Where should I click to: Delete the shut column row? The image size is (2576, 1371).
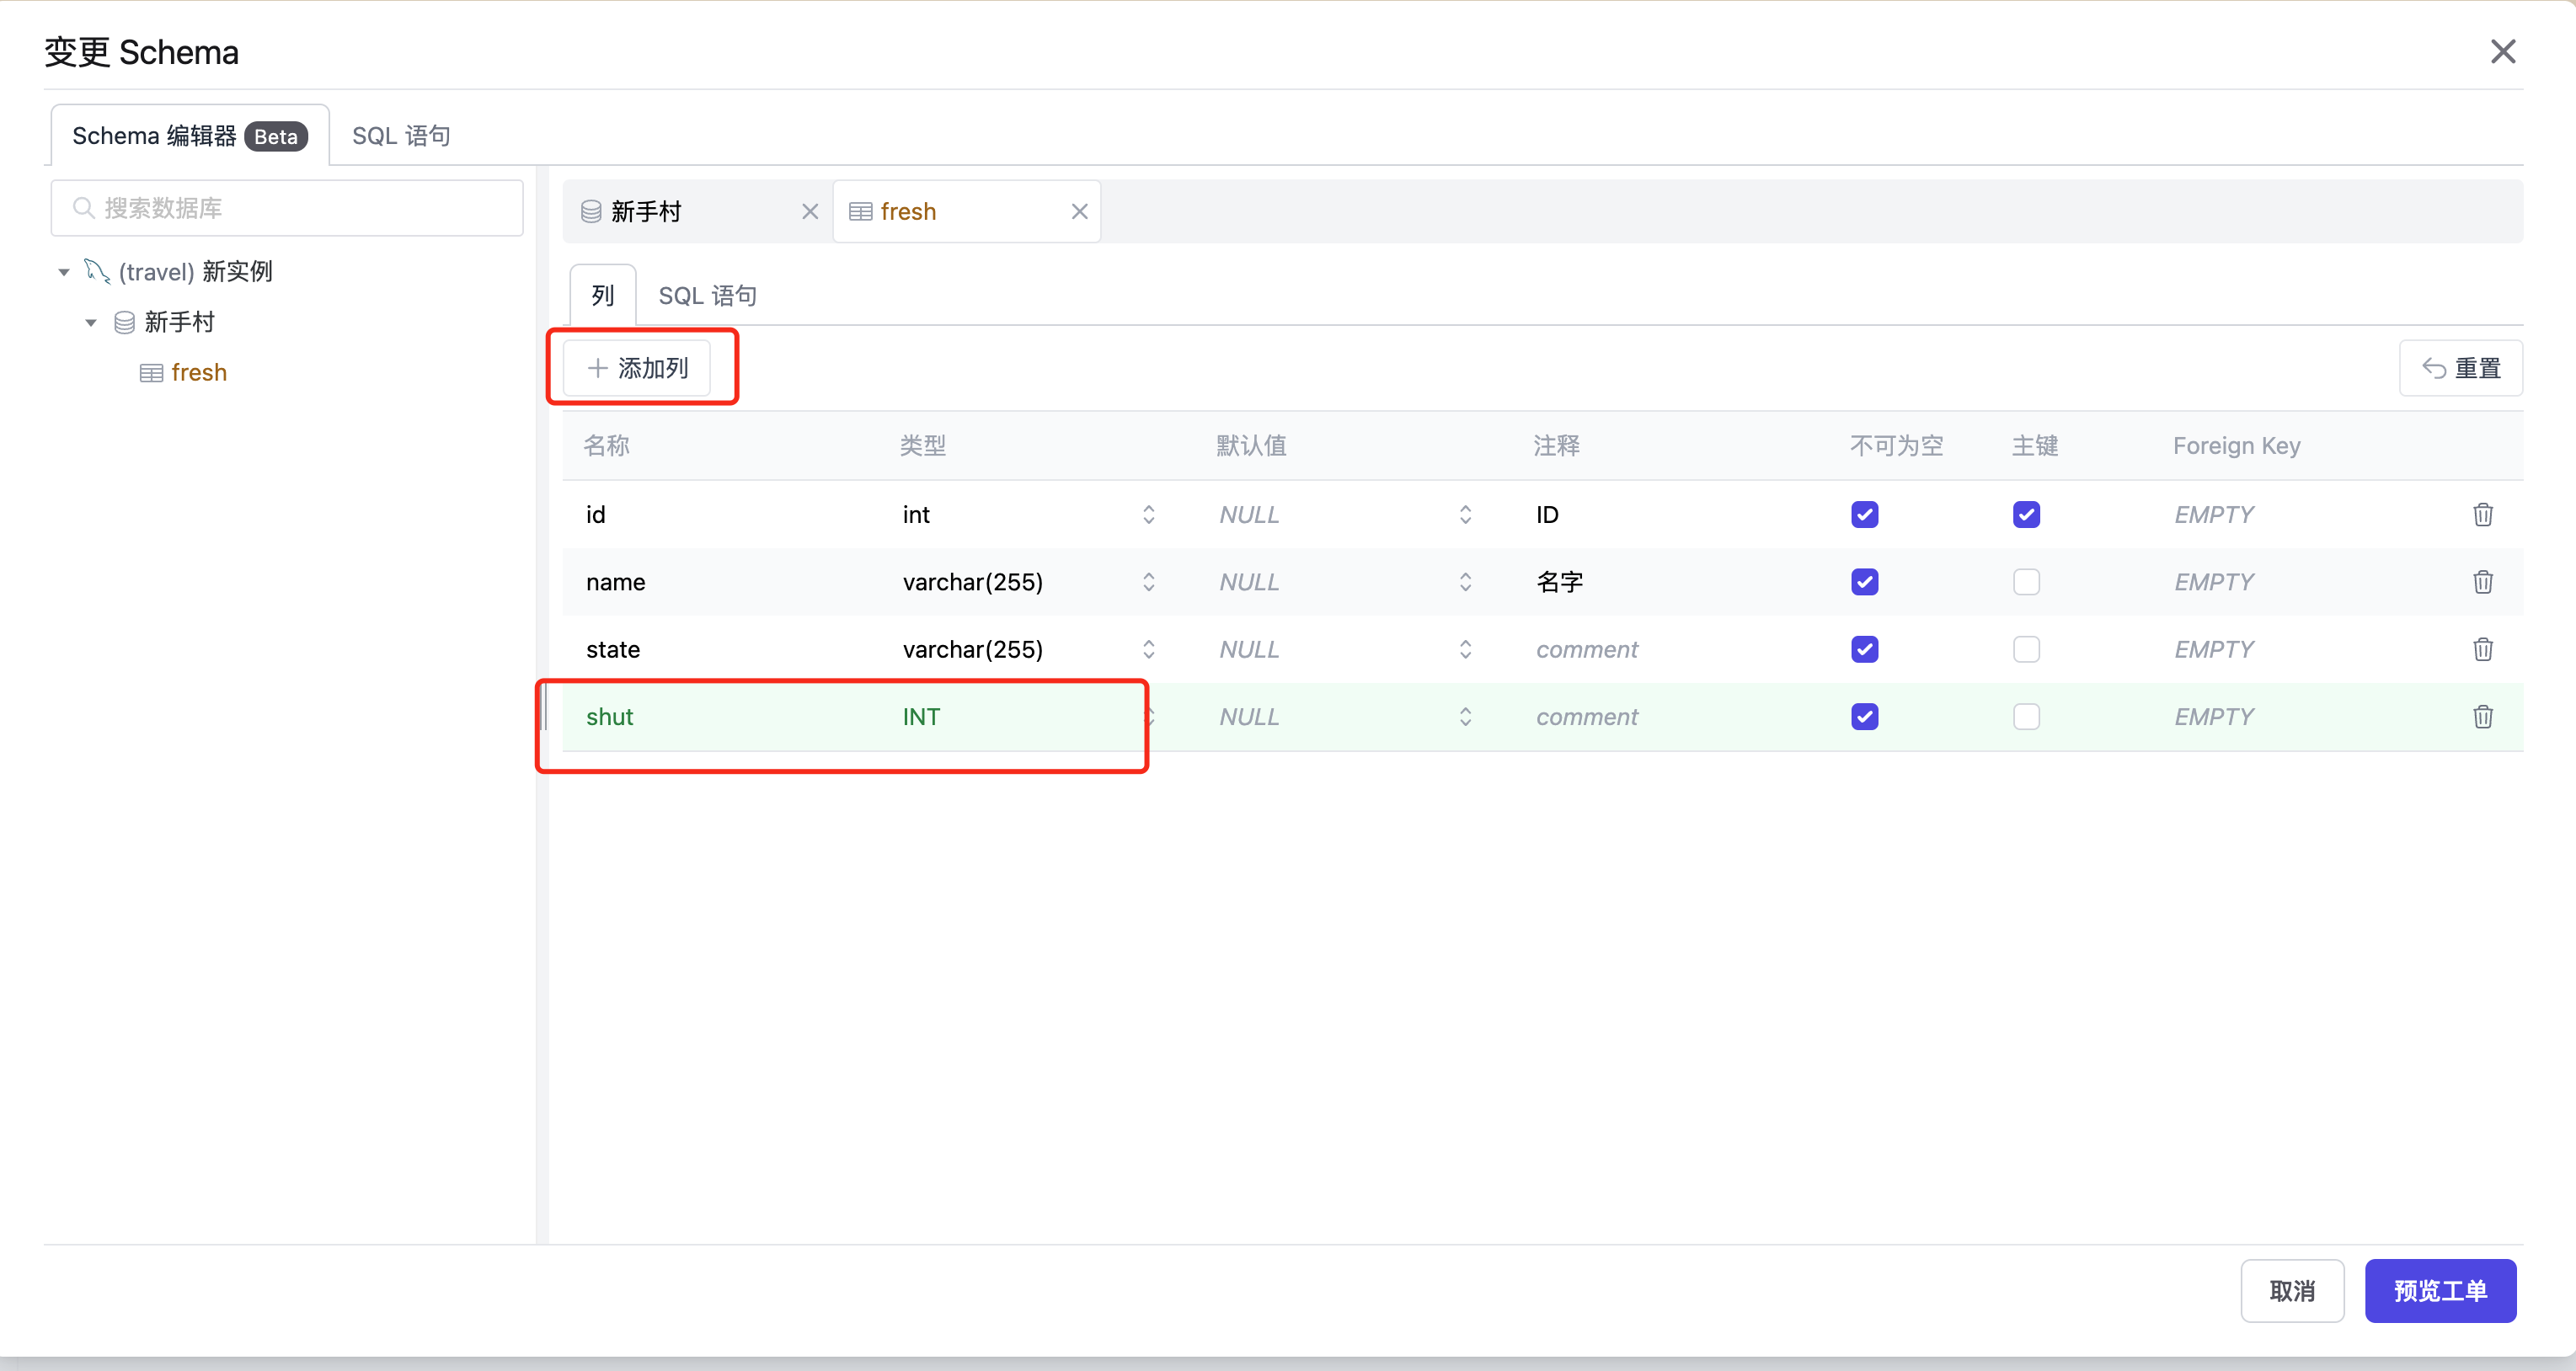pos(2482,716)
